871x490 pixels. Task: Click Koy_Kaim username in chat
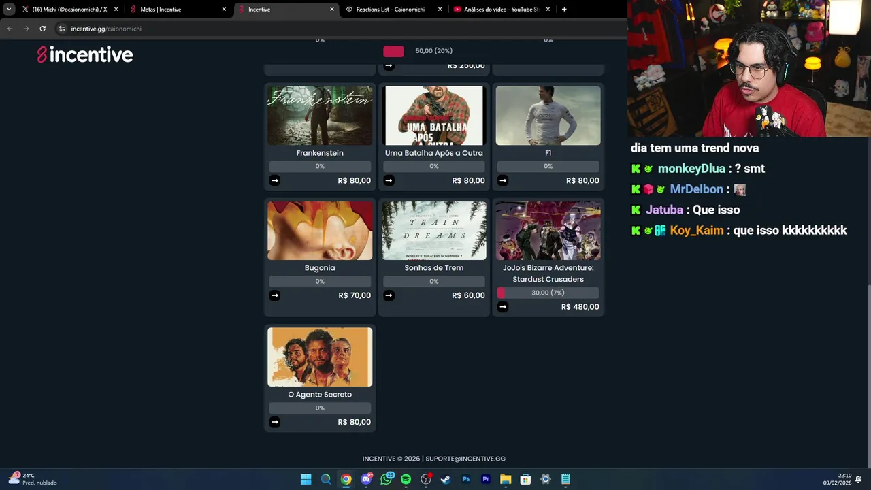click(x=697, y=231)
